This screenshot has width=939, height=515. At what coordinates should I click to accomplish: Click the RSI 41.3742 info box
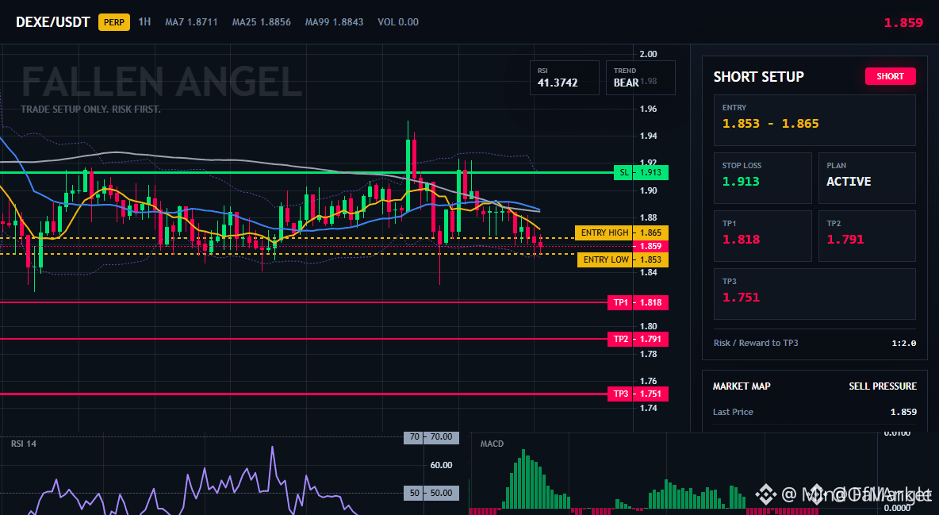click(564, 77)
